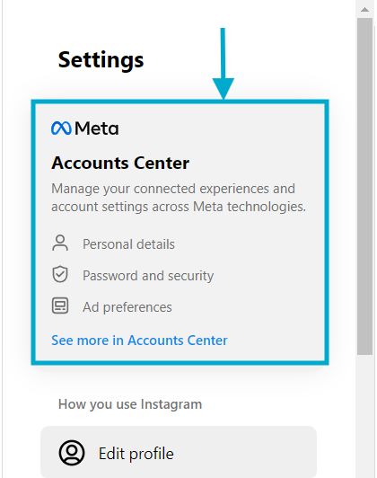This screenshot has width=377, height=478.
Task: Click the blue annotation arrow head
Action: point(224,88)
